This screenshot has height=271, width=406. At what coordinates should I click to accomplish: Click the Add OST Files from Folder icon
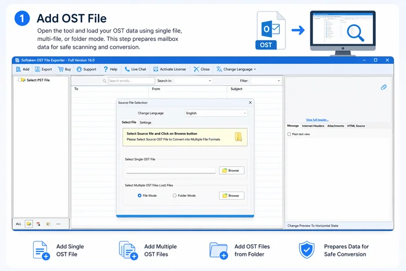tap(219, 251)
